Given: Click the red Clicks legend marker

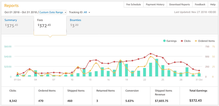Looking at the screenshot, I should coord(182,41).
